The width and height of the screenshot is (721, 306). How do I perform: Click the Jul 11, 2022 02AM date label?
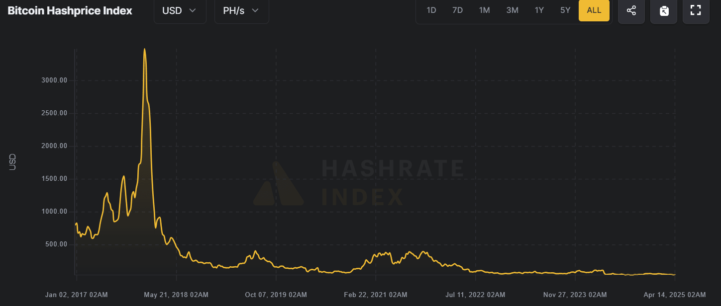pyautogui.click(x=476, y=295)
